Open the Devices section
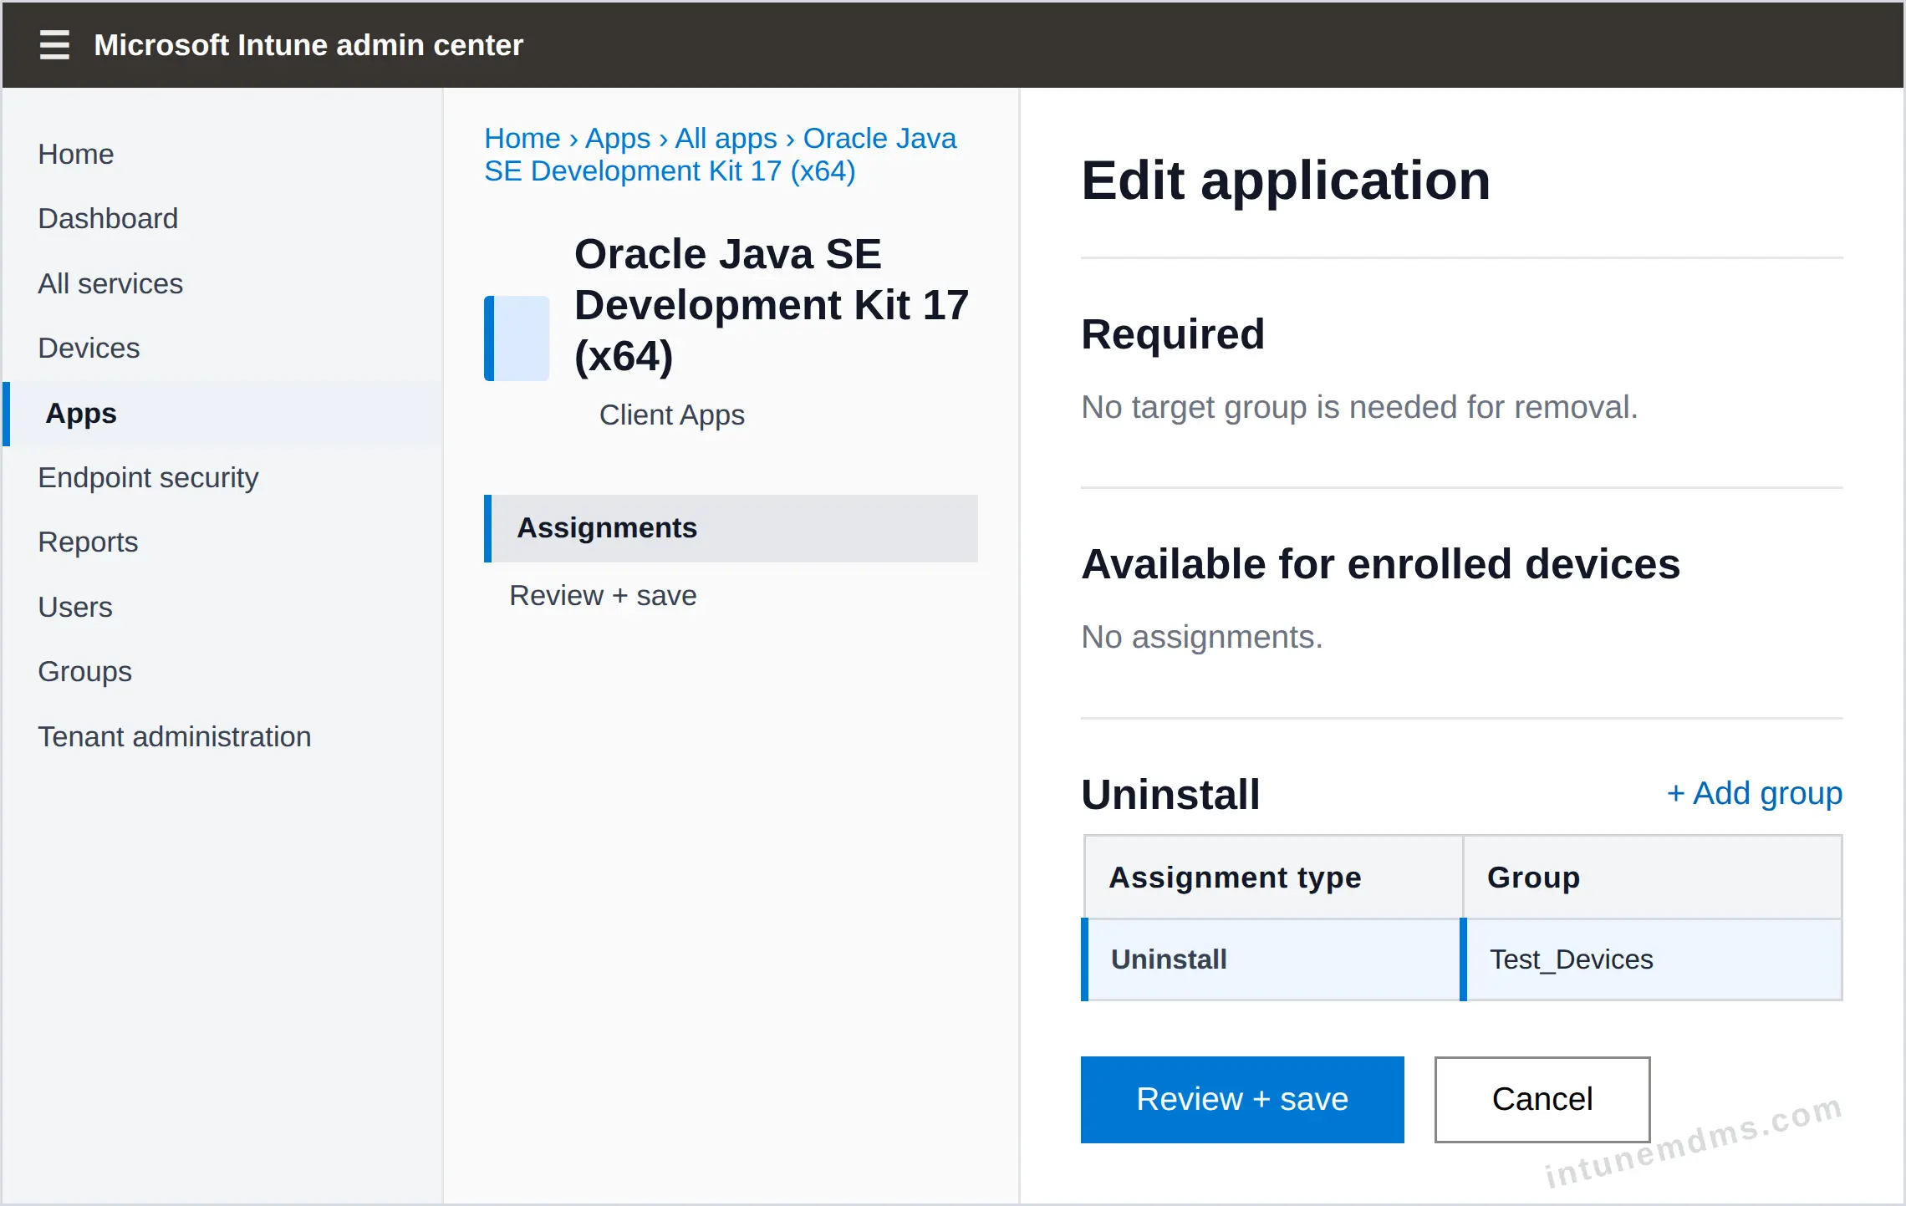 pos(89,348)
